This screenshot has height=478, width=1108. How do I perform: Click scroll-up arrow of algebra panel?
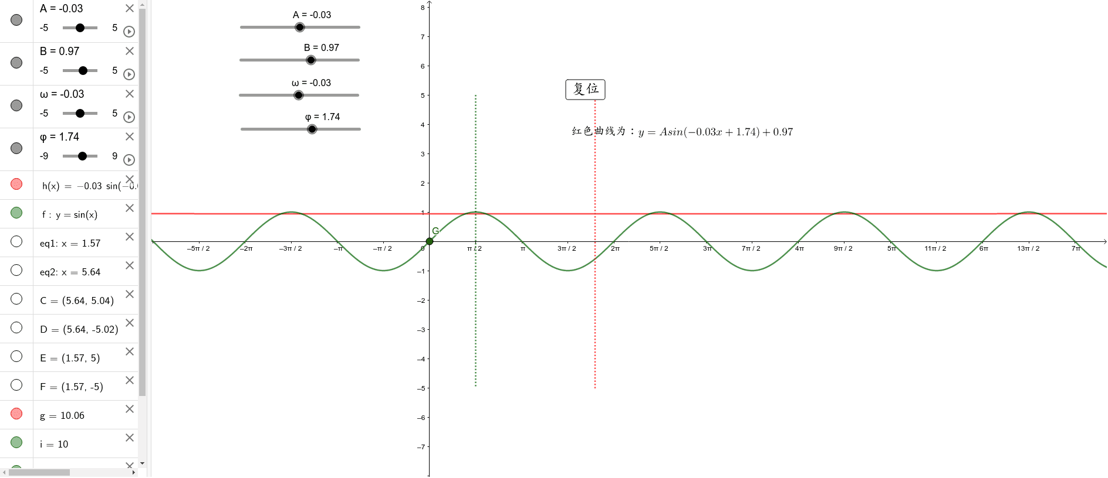pyautogui.click(x=142, y=4)
